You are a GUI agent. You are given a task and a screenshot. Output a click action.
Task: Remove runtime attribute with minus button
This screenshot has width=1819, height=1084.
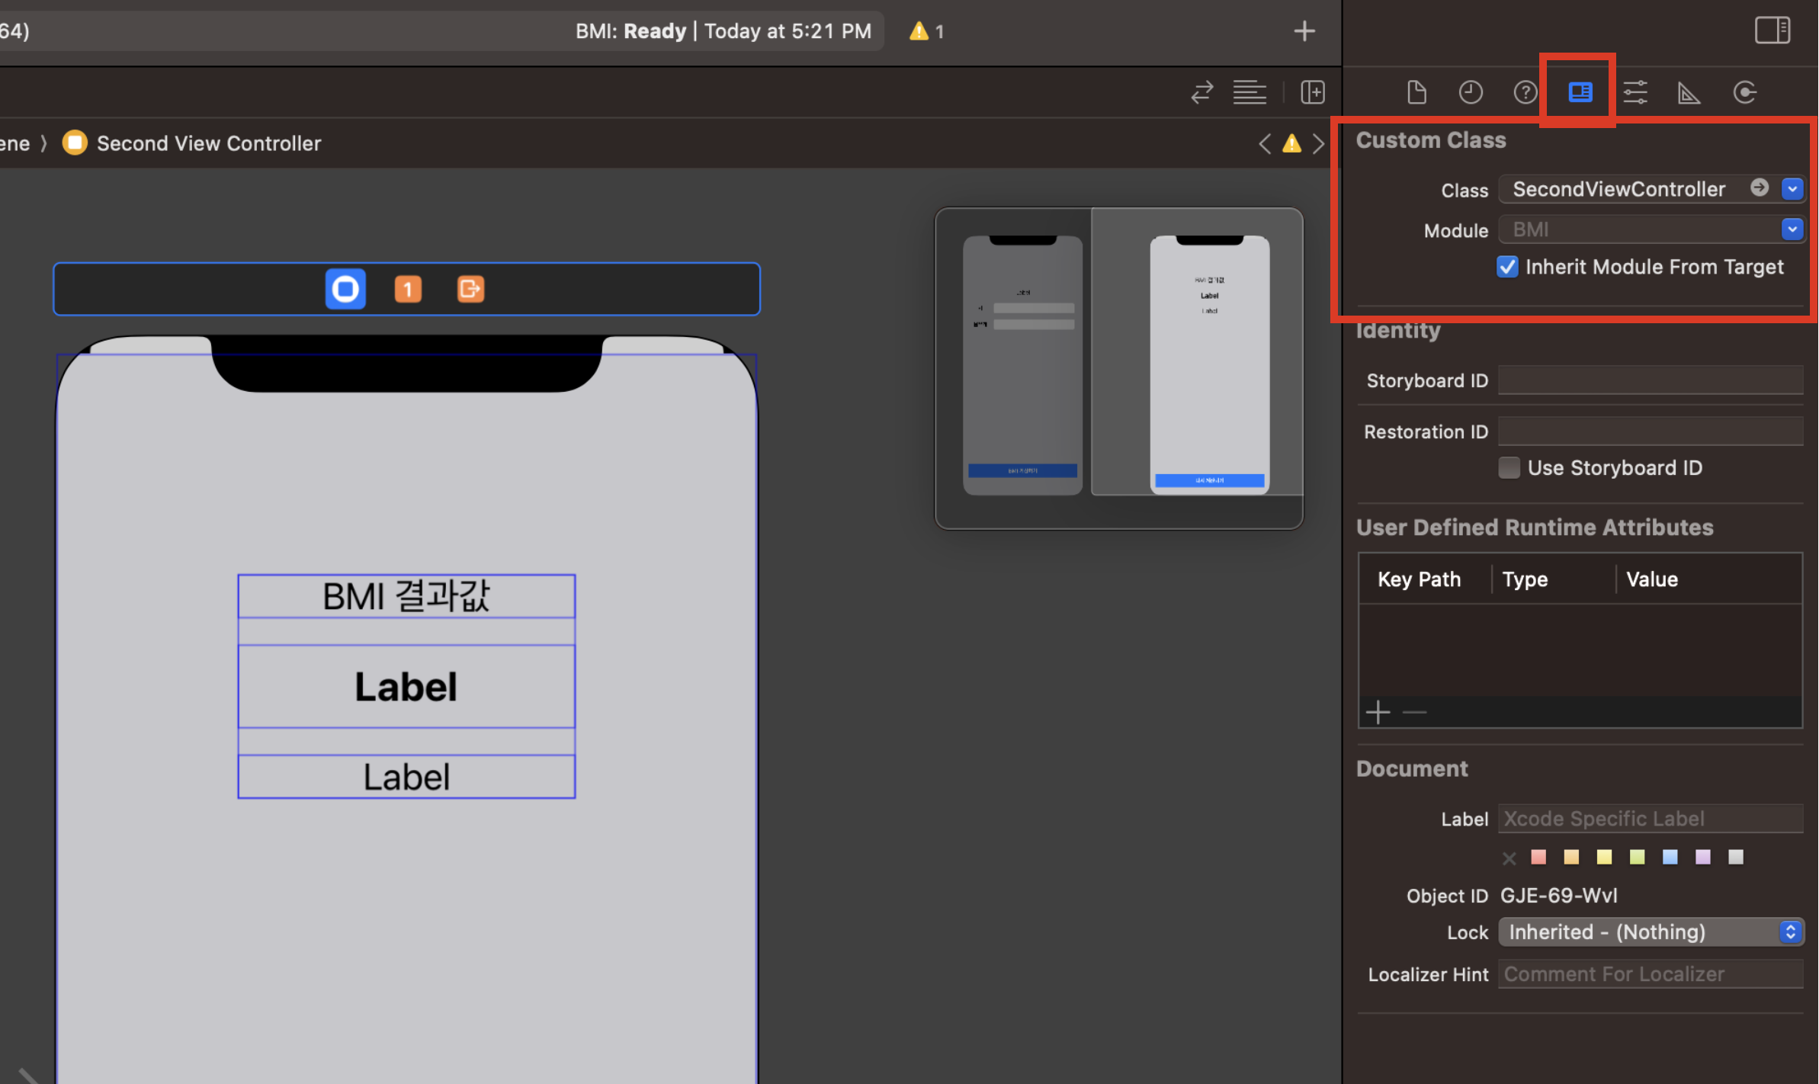pyautogui.click(x=1414, y=713)
